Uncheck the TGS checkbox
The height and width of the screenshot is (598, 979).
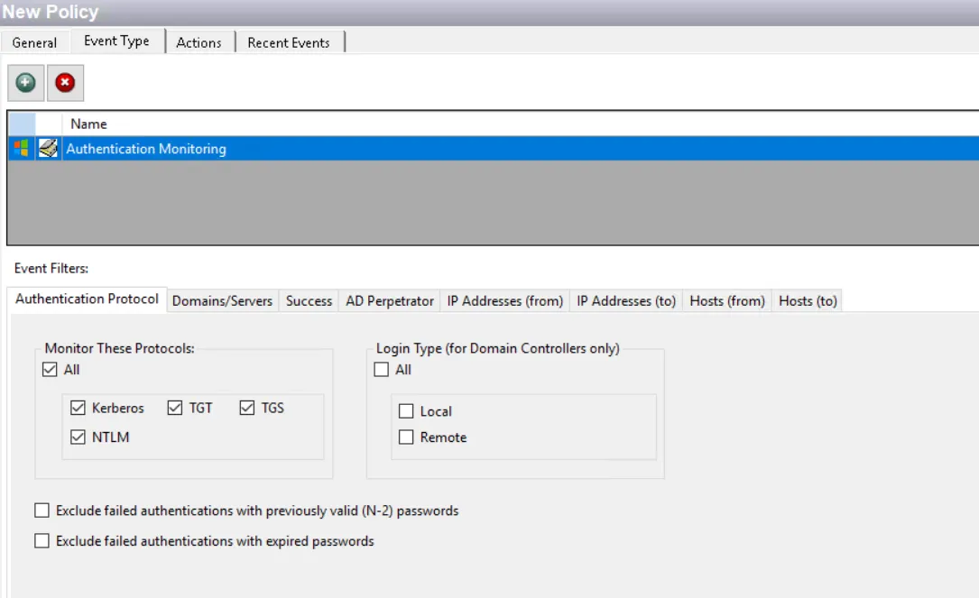tap(246, 408)
